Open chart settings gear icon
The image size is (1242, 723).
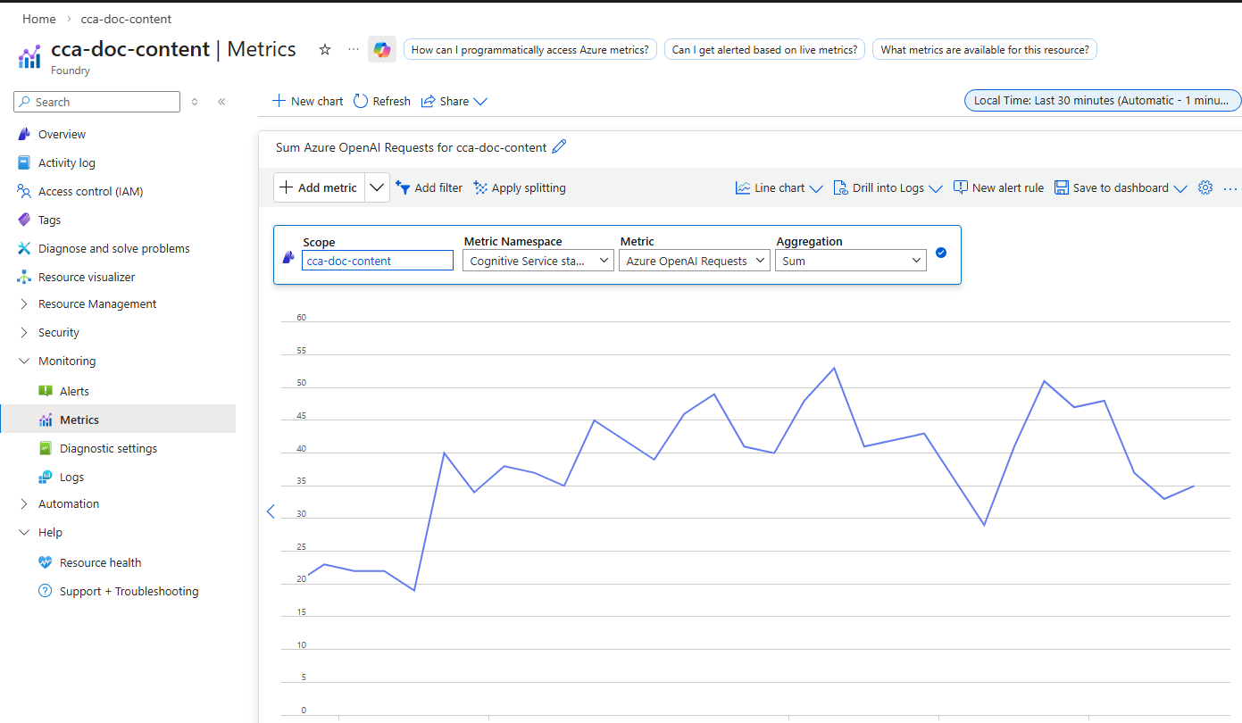coord(1205,187)
